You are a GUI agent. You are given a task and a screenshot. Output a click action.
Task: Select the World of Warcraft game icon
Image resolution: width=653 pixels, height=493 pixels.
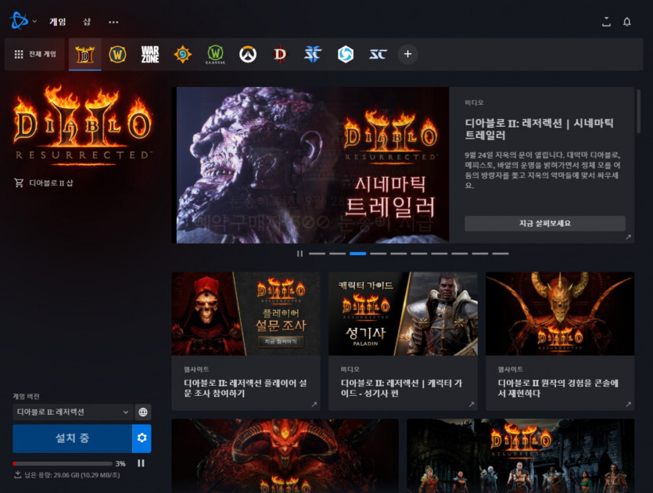tap(117, 54)
